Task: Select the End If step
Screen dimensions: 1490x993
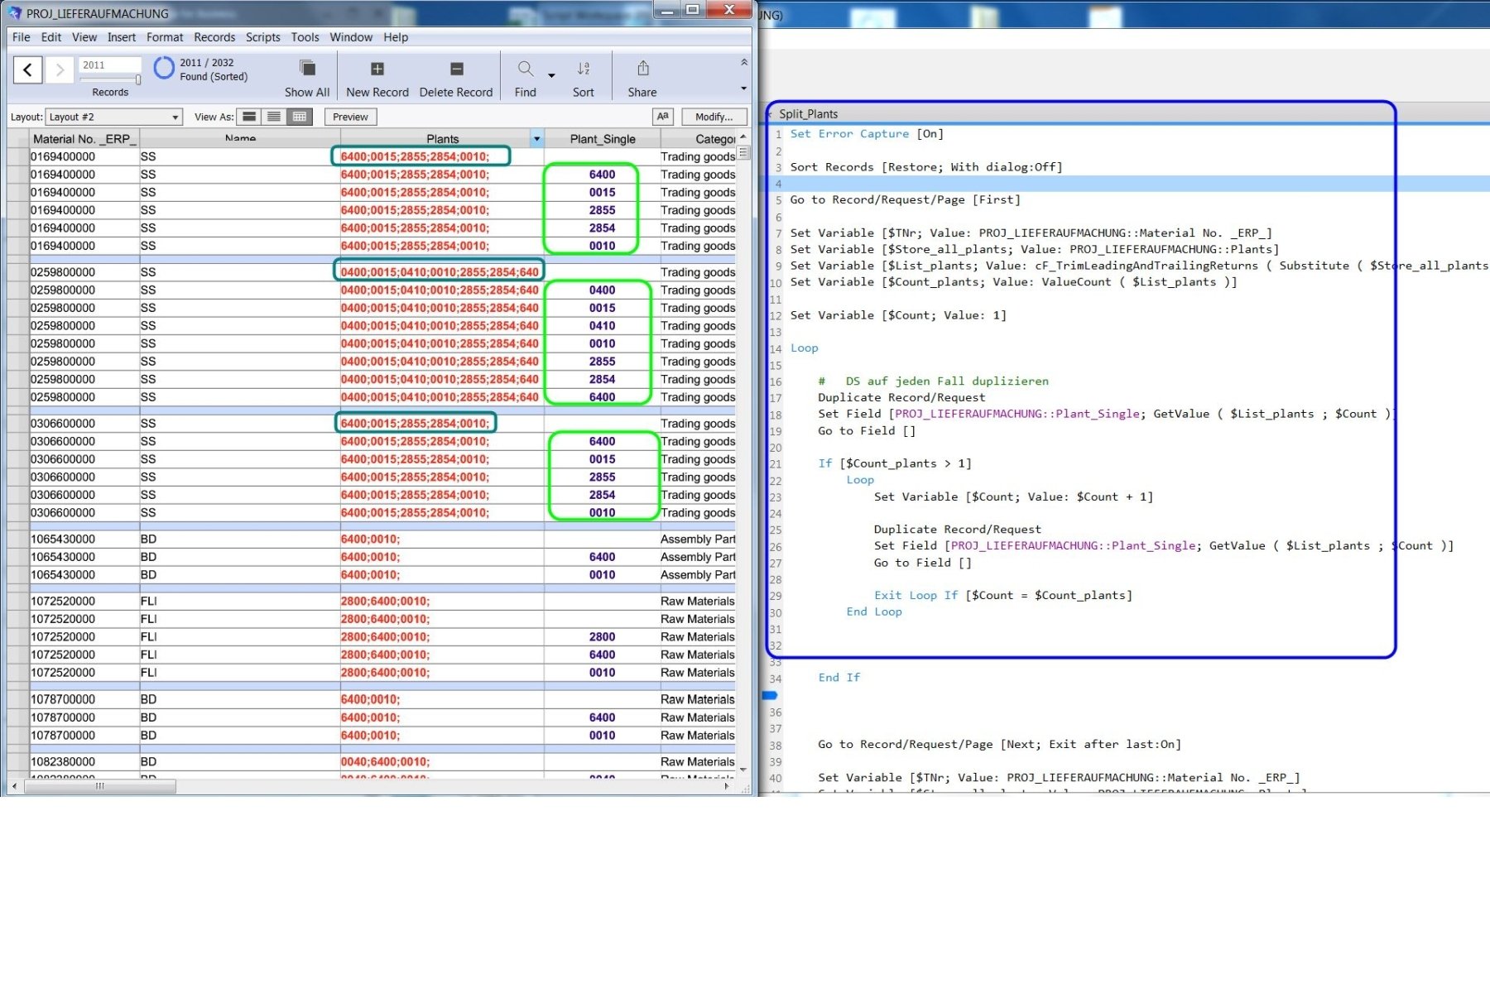Action: pyautogui.click(x=839, y=678)
